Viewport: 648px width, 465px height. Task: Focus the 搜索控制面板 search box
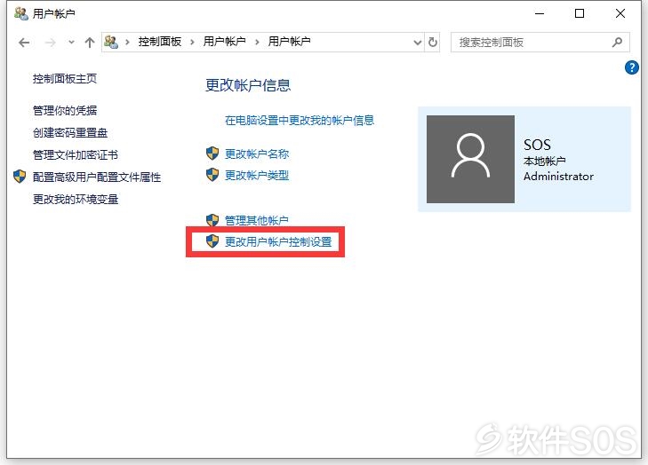pyautogui.click(x=540, y=42)
